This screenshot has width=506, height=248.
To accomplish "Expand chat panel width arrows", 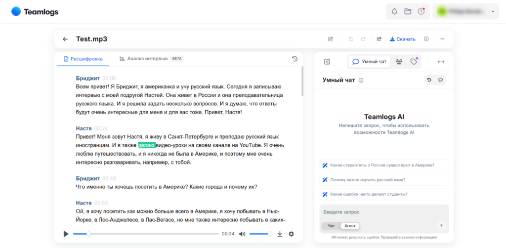I will point(441,62).
